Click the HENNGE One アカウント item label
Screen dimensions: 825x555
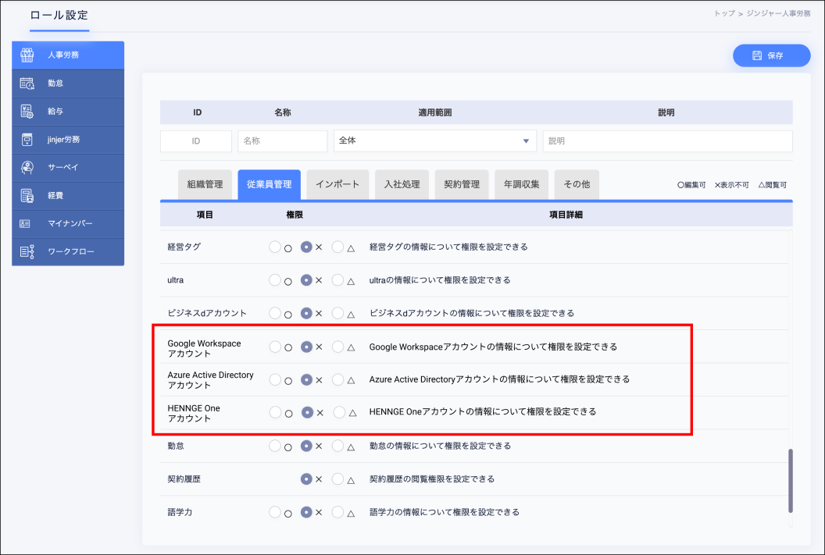[194, 413]
